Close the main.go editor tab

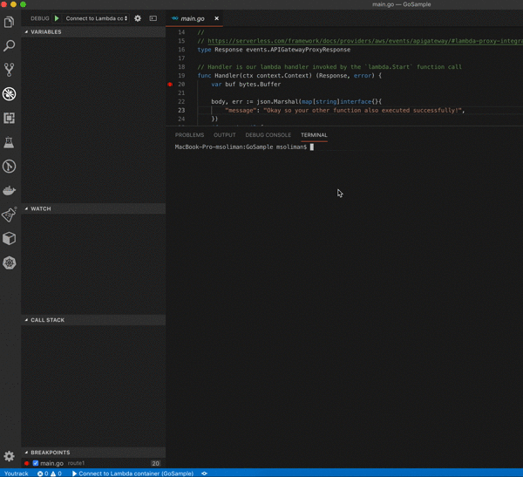point(217,18)
